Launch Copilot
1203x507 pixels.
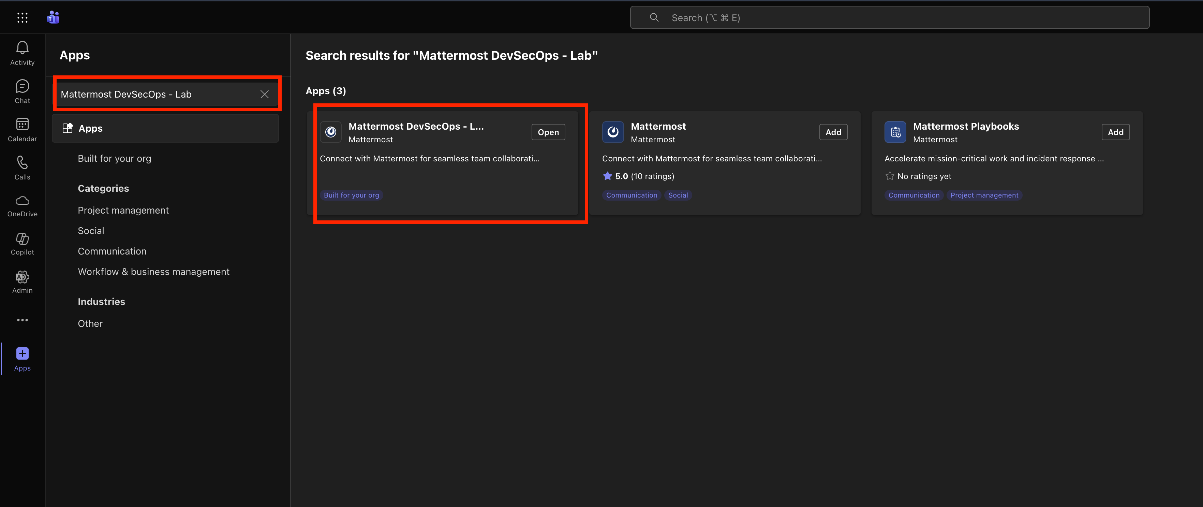click(22, 243)
